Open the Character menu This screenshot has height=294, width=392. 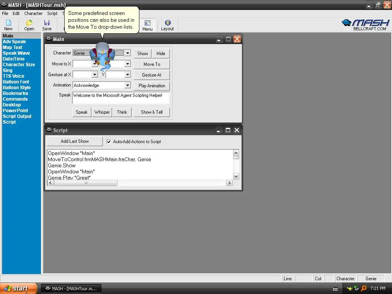coord(33,13)
